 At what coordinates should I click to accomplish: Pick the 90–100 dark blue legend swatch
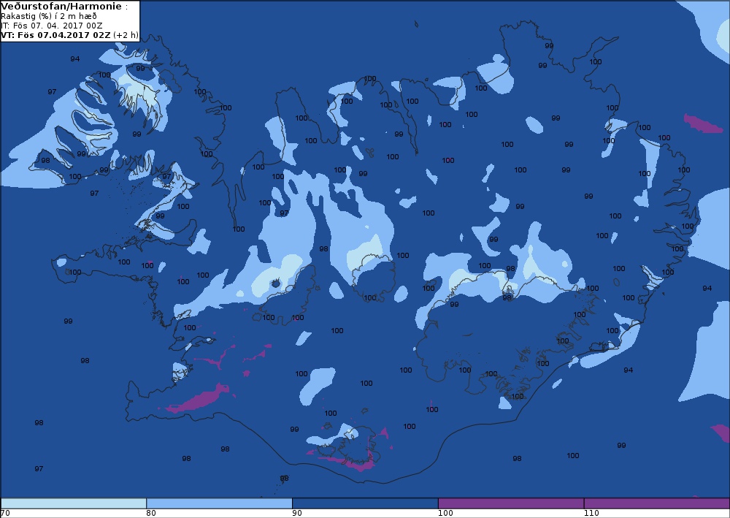[365, 503]
